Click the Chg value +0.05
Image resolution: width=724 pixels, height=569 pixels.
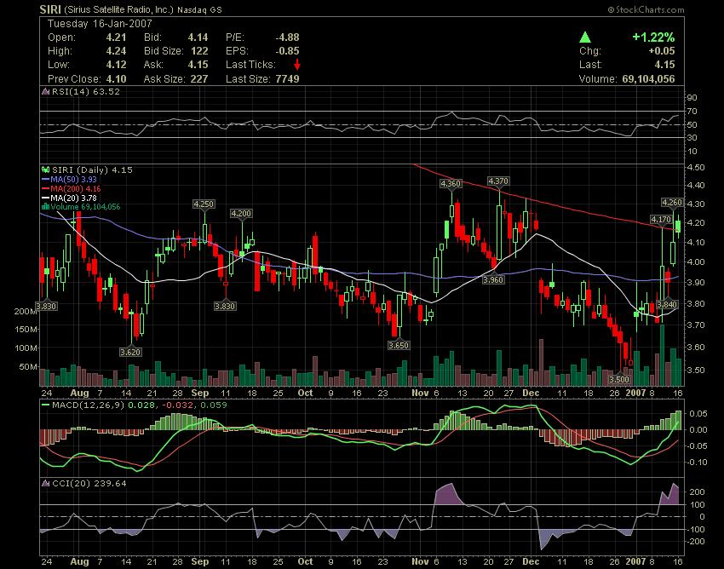[x=661, y=51]
